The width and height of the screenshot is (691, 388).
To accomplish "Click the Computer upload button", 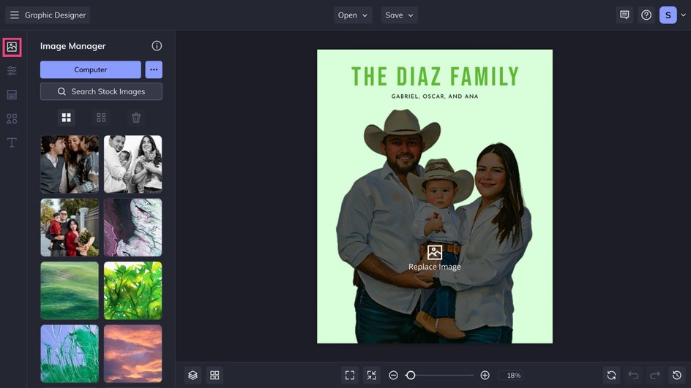I will pyautogui.click(x=90, y=69).
